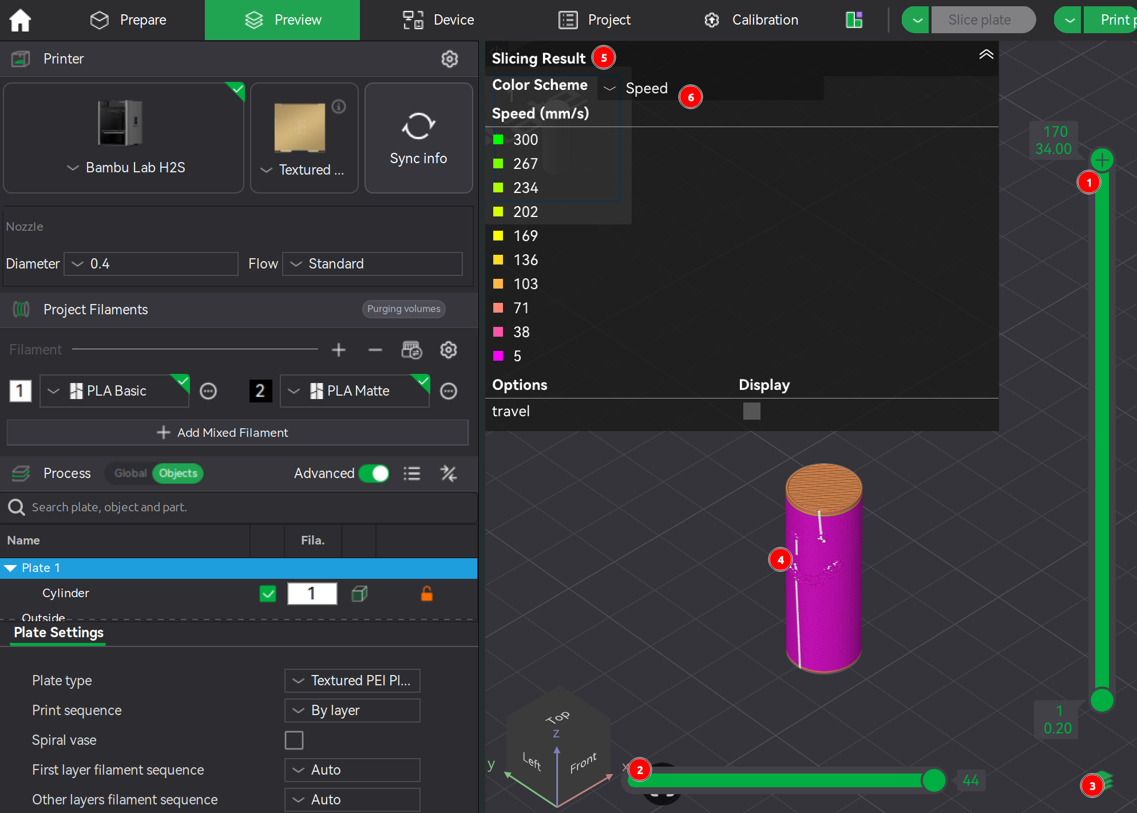Switch to the Project tab
This screenshot has height=813, width=1137.
pos(595,20)
